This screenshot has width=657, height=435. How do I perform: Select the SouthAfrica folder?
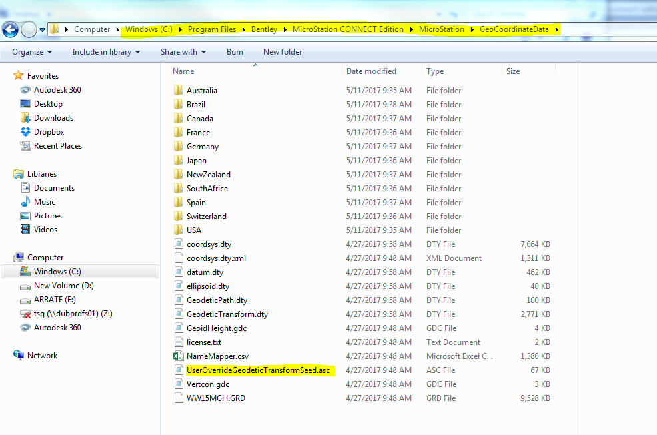[x=201, y=188]
